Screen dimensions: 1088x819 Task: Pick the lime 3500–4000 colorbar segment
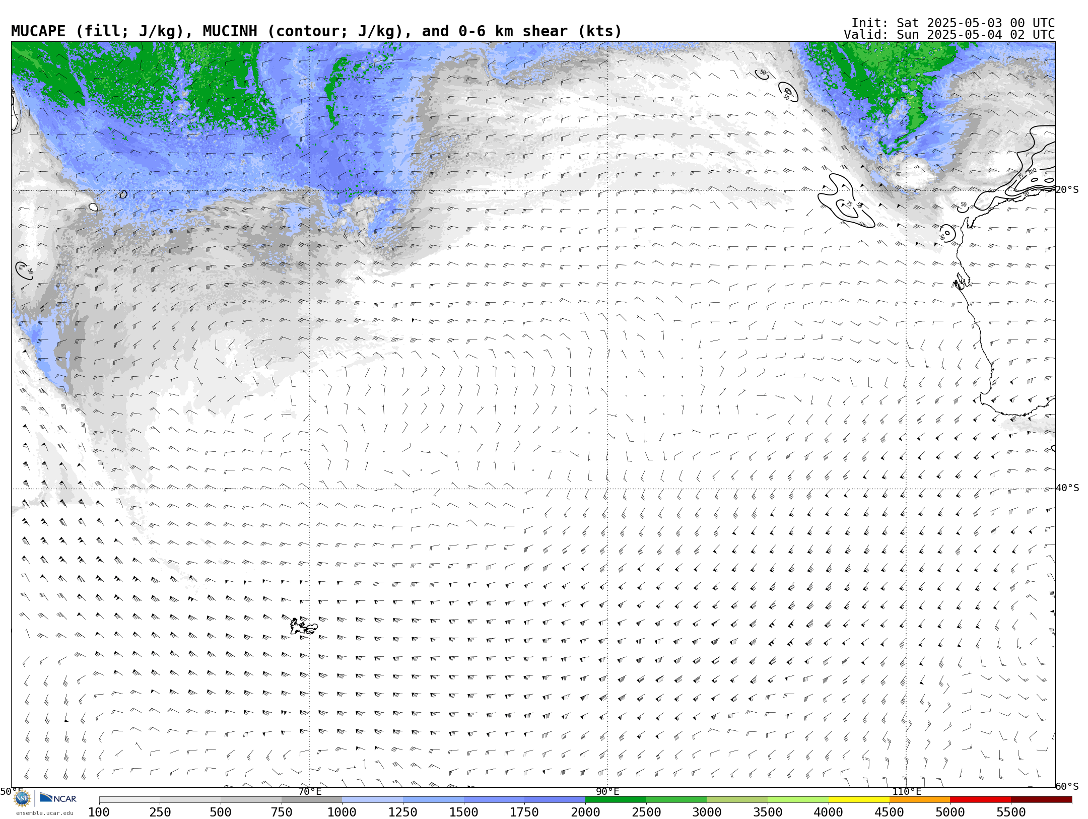[798, 800]
